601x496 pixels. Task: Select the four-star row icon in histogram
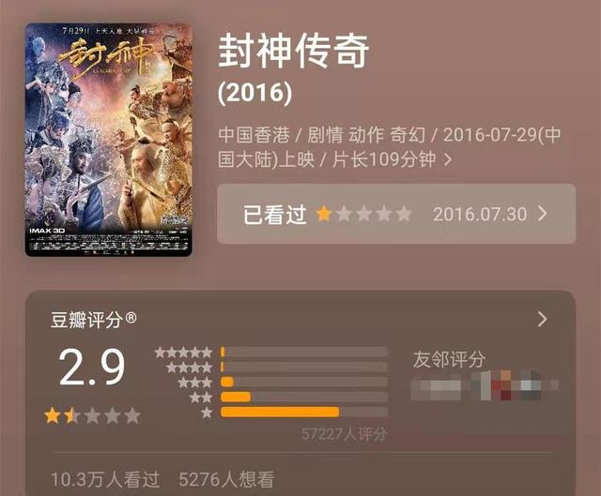(189, 368)
